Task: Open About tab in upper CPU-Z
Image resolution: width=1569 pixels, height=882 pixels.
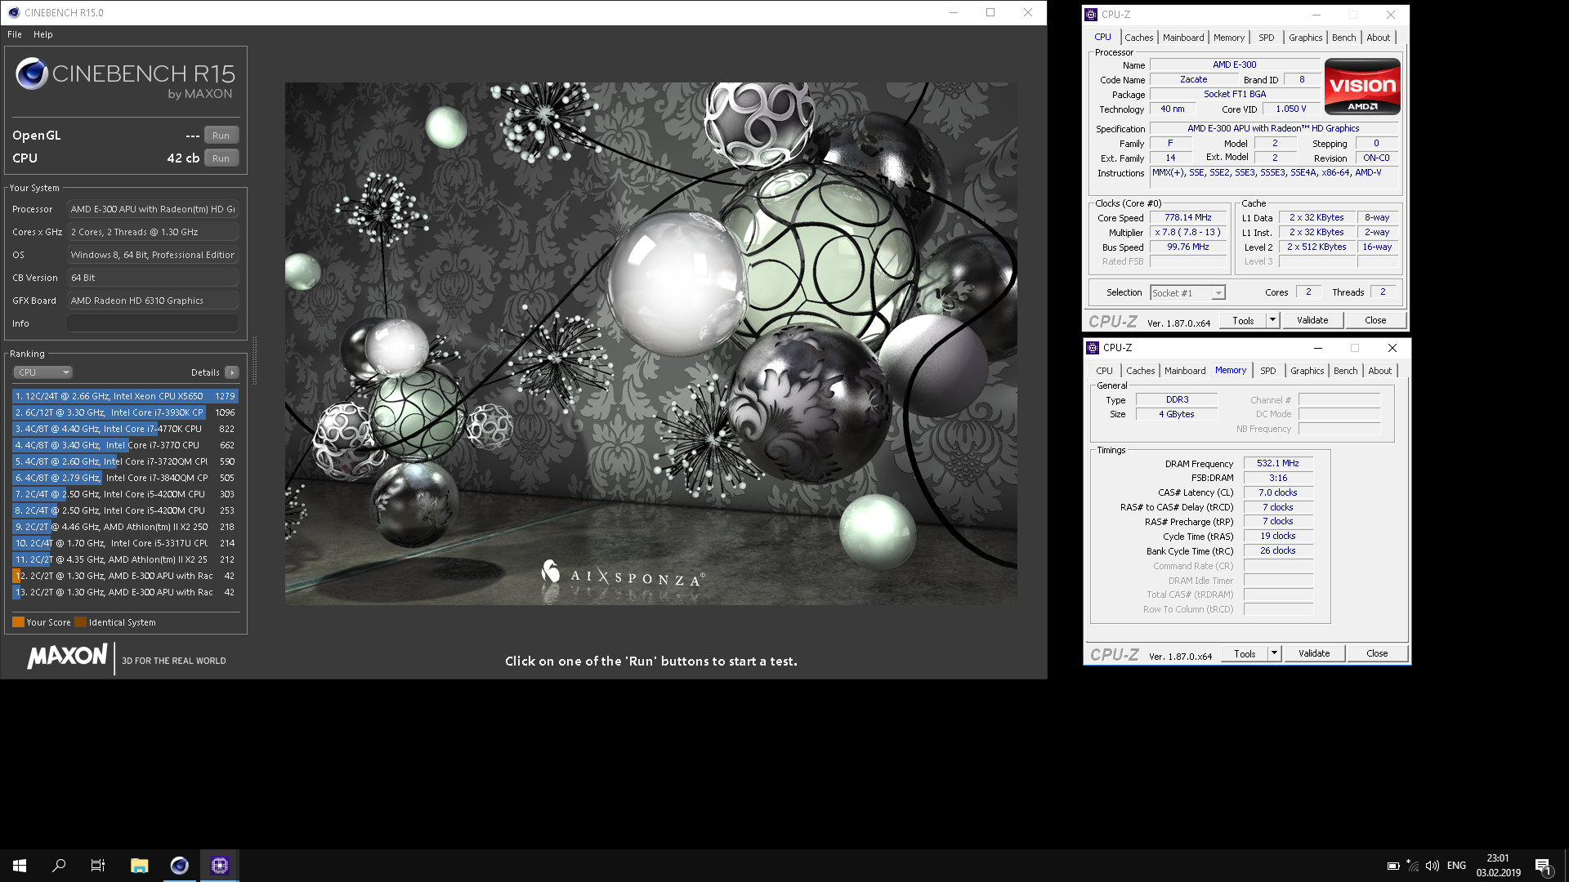Action: coord(1378,38)
